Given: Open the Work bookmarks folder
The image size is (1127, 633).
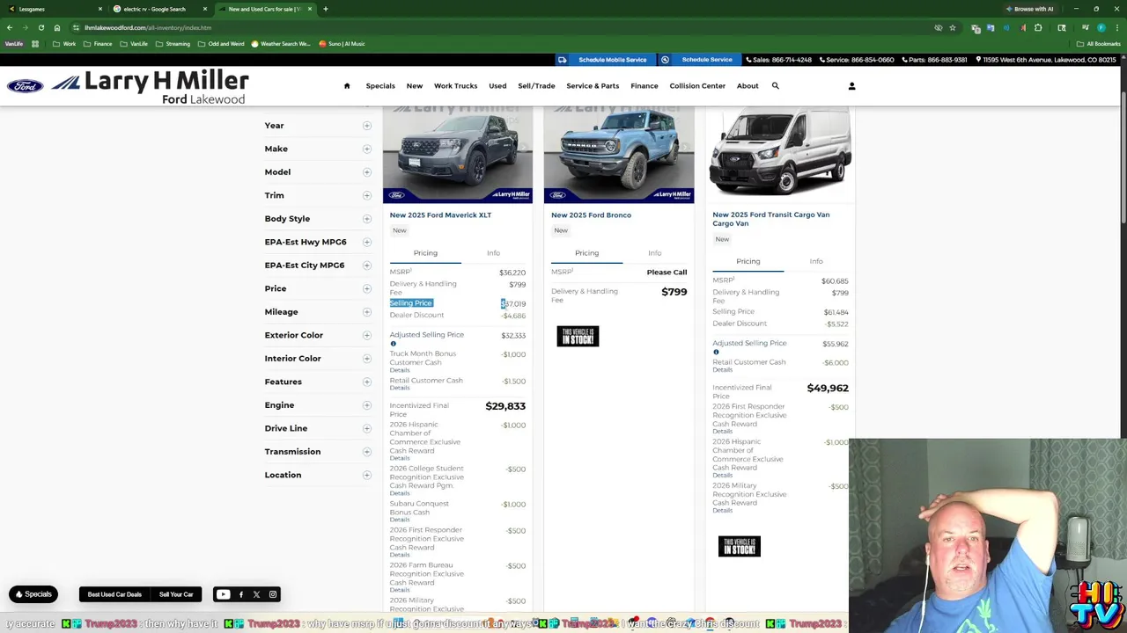Looking at the screenshot, I should (x=64, y=44).
